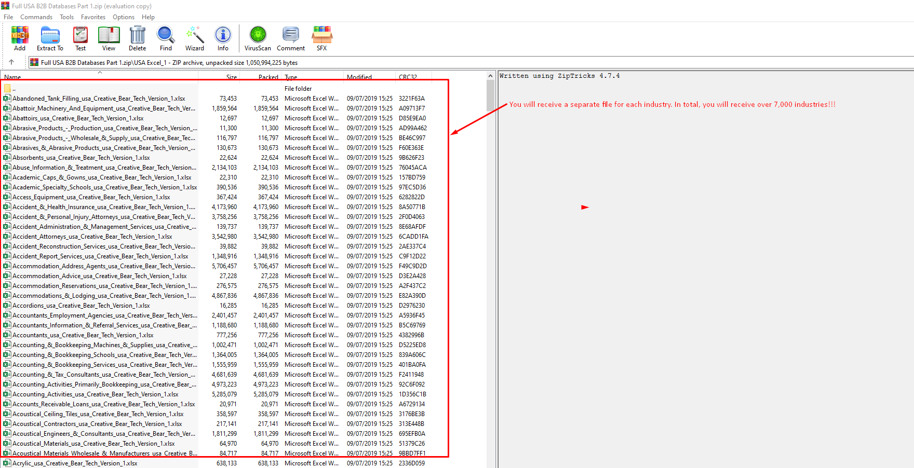This screenshot has height=468, width=914.
Task: Click Excel icon of Abattoirs_usa file
Action: pyautogui.click(x=7, y=118)
